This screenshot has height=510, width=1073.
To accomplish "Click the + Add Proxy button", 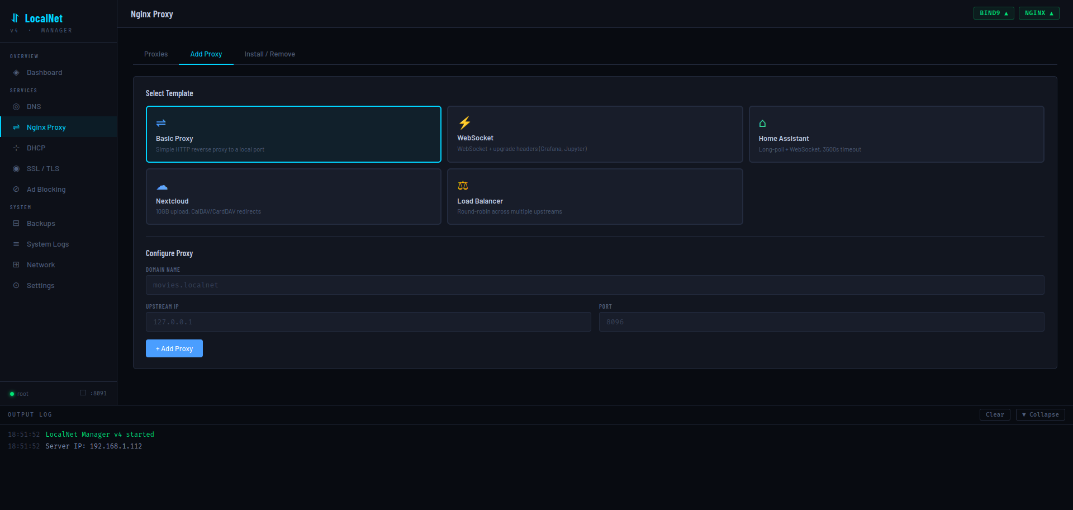I will coord(174,348).
